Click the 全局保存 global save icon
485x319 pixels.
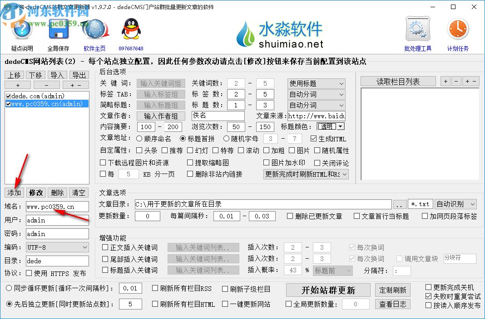(x=58, y=28)
